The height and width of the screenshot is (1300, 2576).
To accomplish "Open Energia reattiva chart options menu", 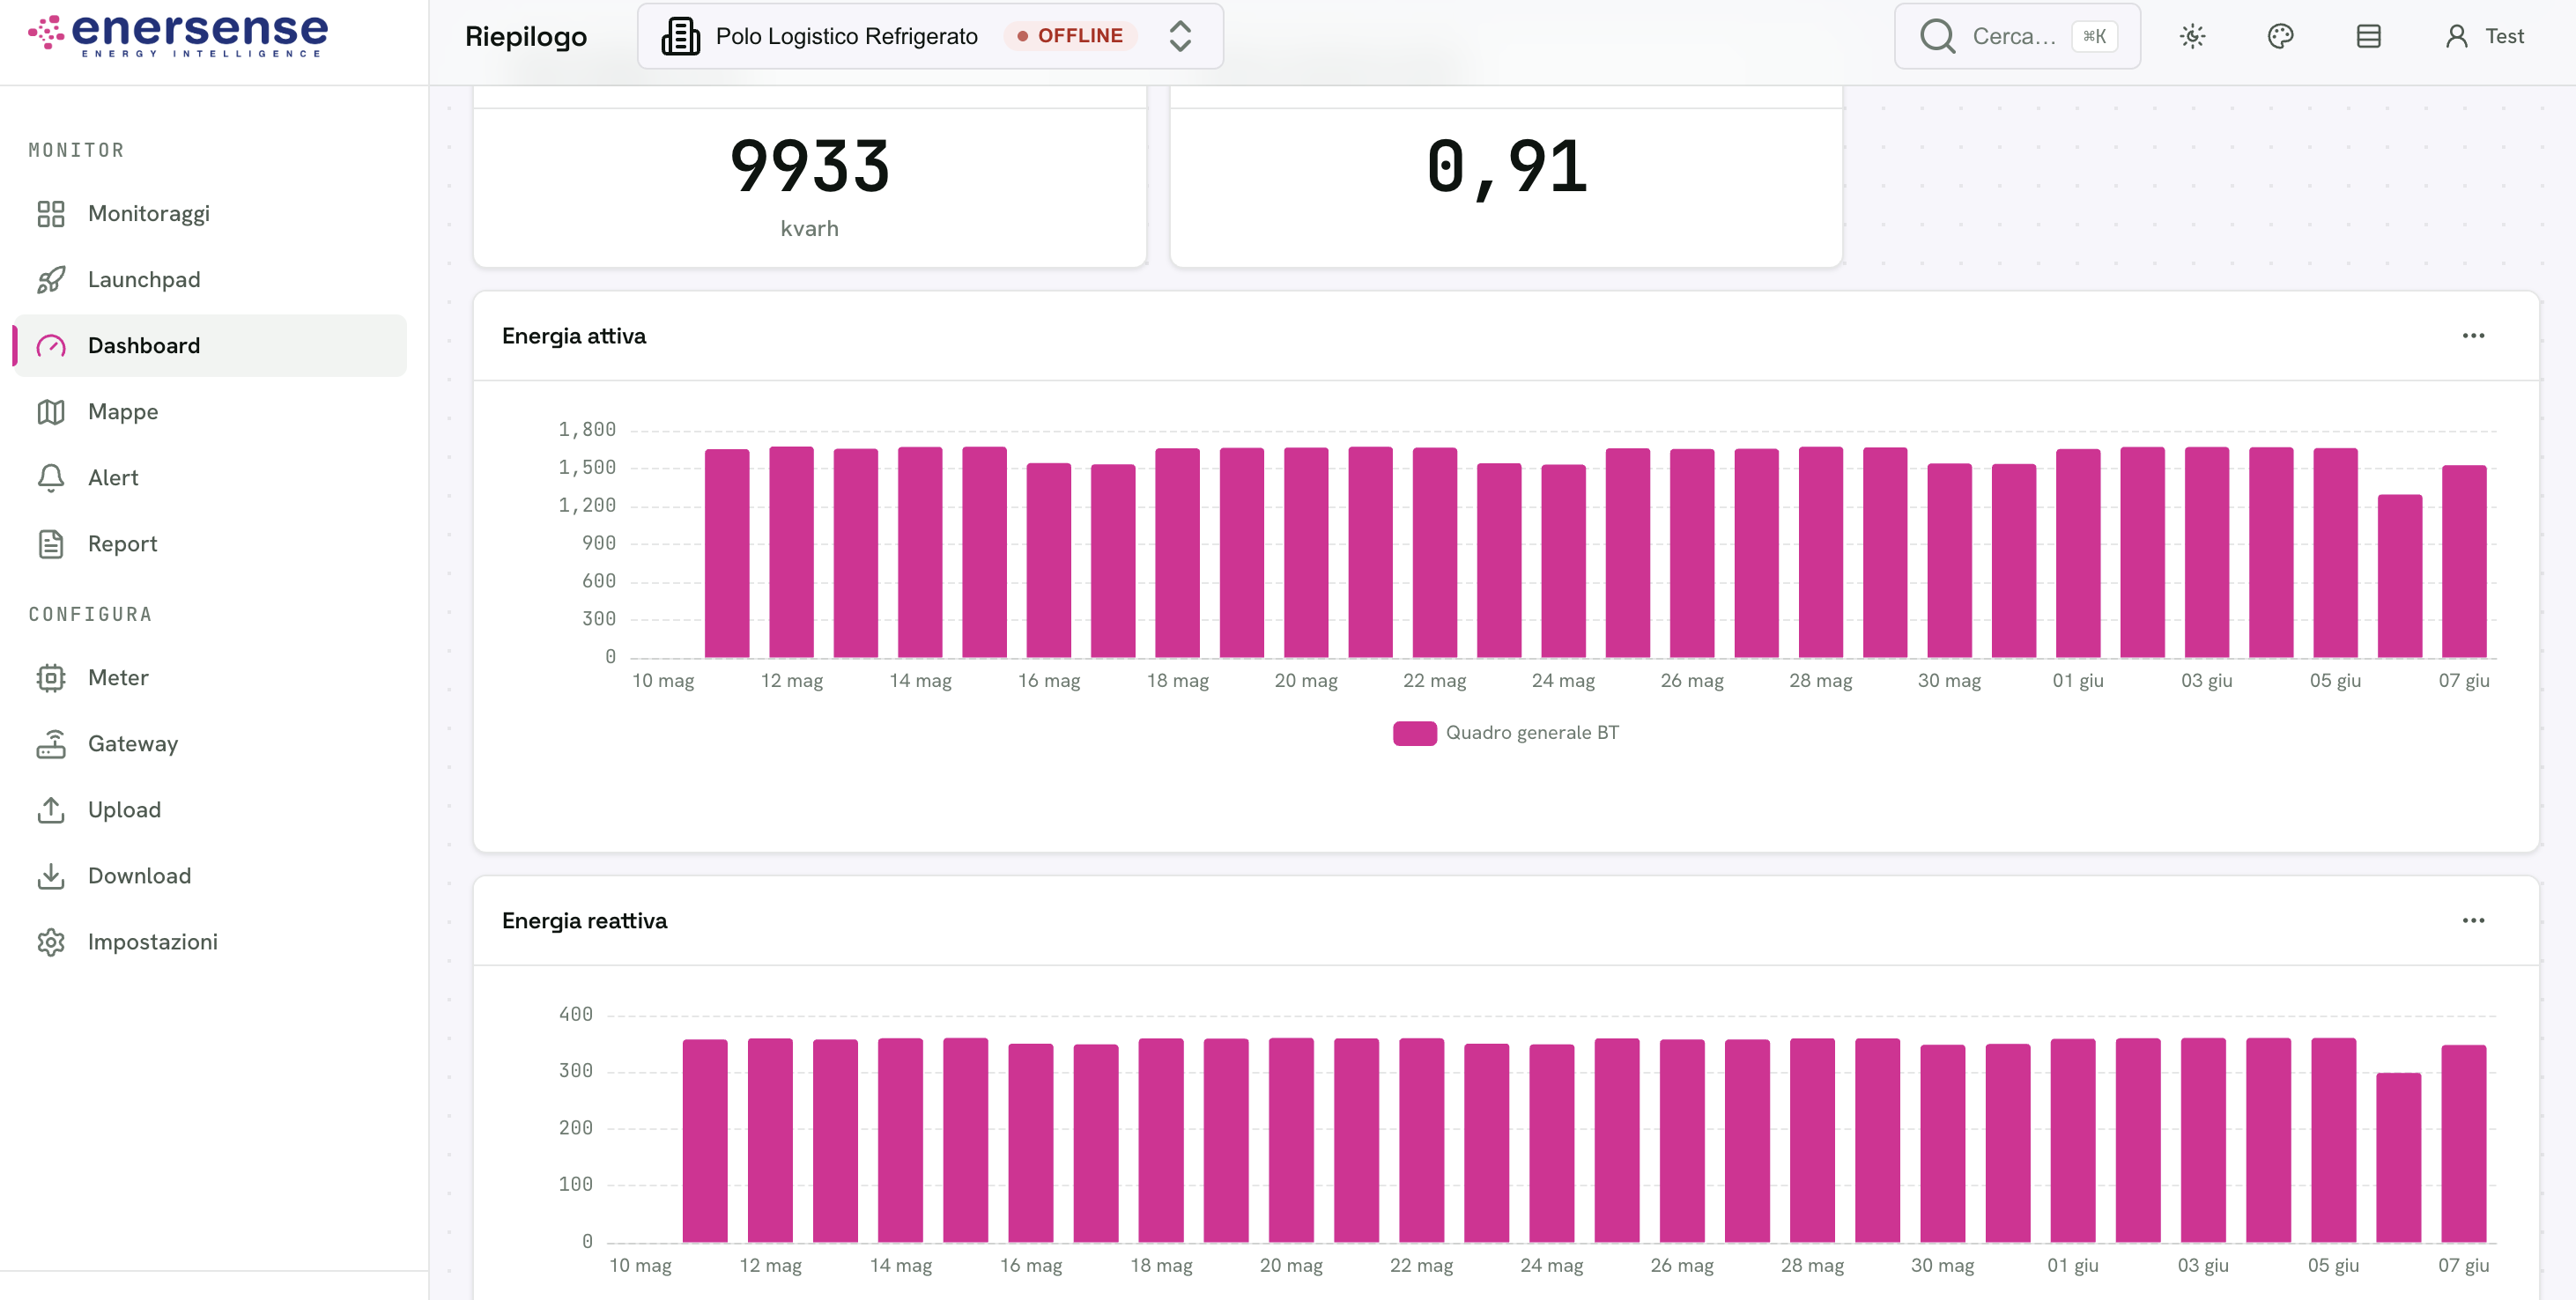I will pos(2473,921).
